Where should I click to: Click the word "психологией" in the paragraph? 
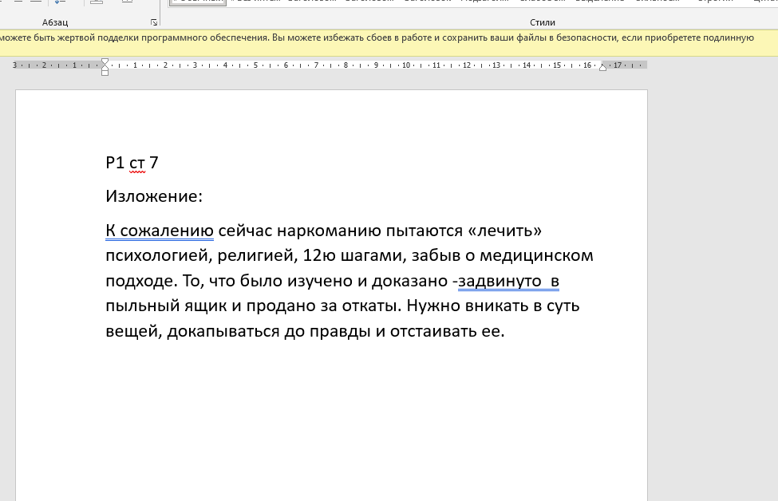pos(156,256)
